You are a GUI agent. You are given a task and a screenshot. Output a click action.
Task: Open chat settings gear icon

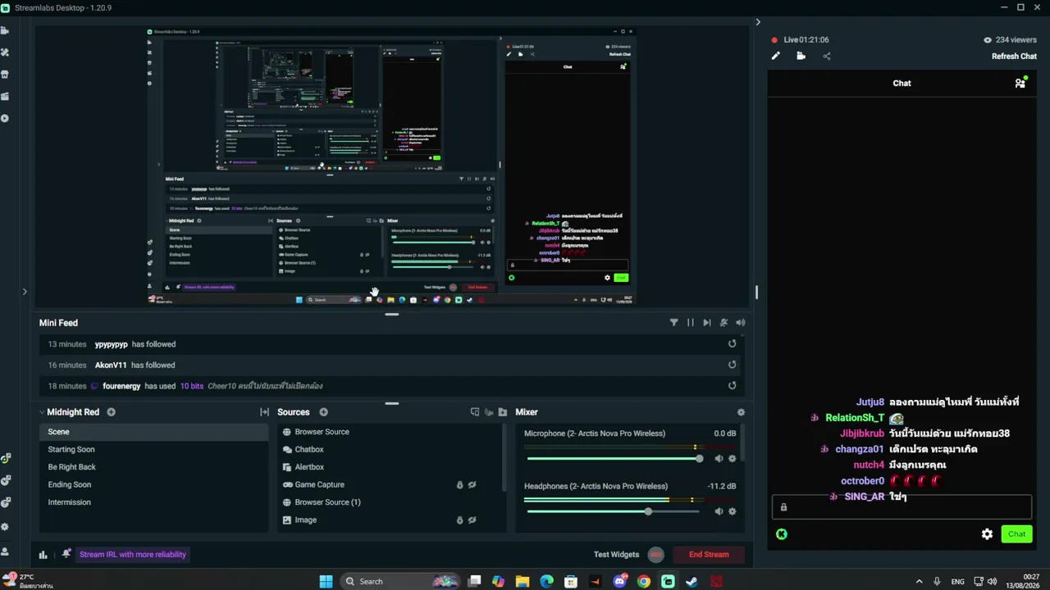987,534
